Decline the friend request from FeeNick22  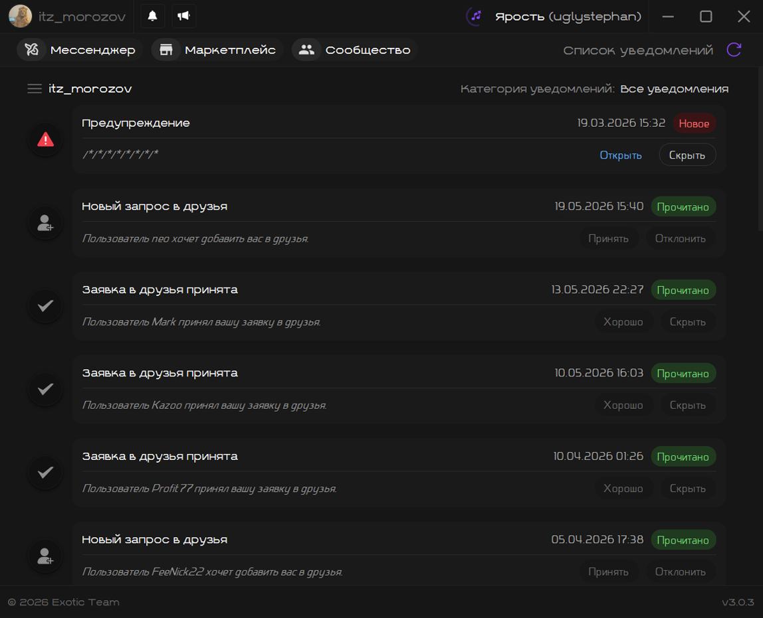click(681, 572)
